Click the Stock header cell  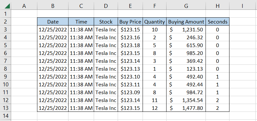click(x=106, y=22)
